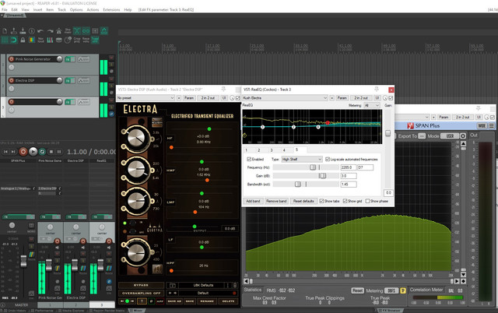This screenshot has width=498, height=313.
Task: Click Reset defaults button in ReaEQ
Action: tap(303, 201)
